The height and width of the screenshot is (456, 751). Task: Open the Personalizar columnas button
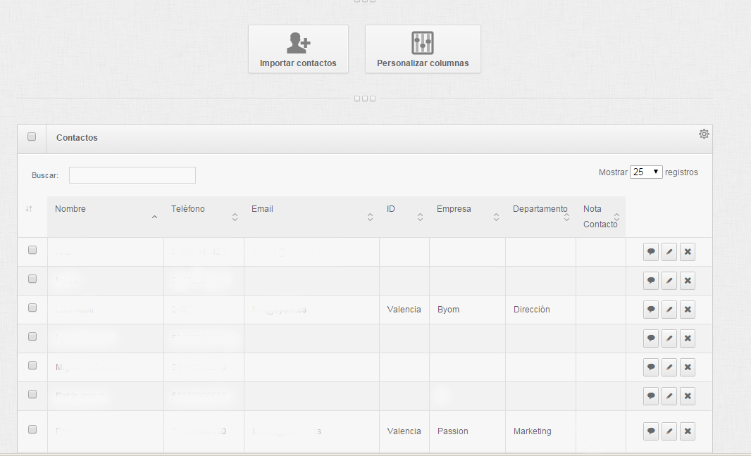423,49
